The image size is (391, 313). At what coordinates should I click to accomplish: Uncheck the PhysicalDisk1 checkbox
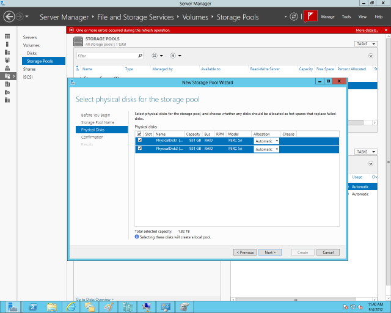[x=140, y=140]
